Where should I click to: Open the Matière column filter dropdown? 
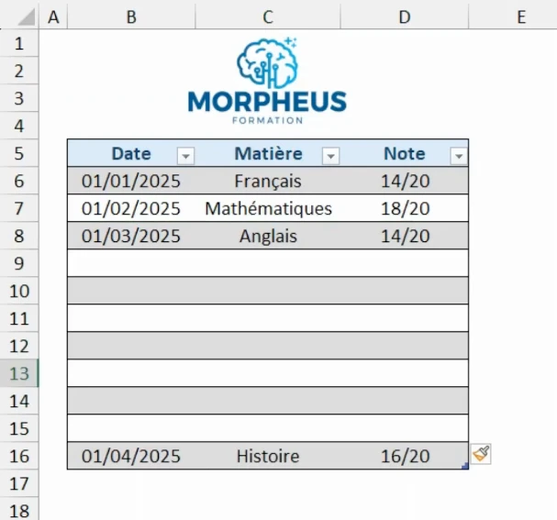click(330, 156)
